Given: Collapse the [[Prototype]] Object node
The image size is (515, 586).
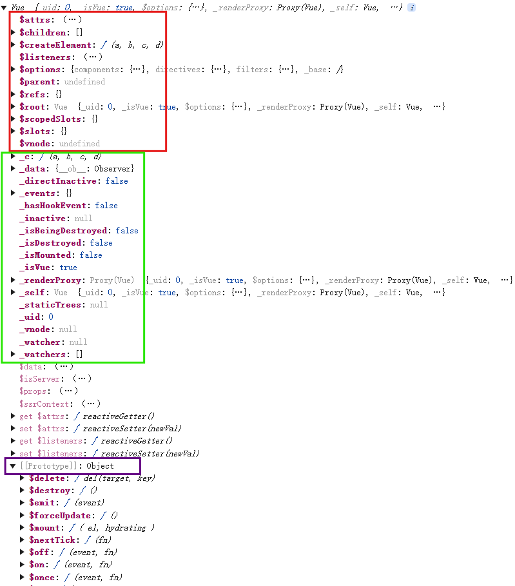Looking at the screenshot, I should pos(13,466).
